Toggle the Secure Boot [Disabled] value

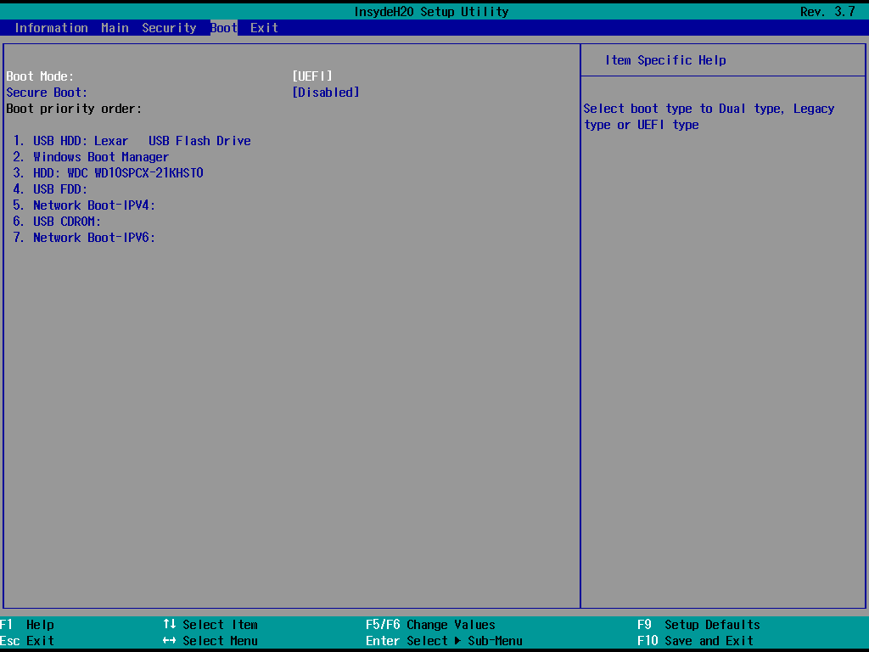326,92
